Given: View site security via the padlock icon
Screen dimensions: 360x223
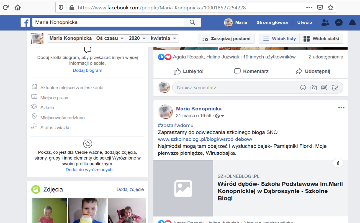Looking at the screenshot, I should tap(72, 7).
